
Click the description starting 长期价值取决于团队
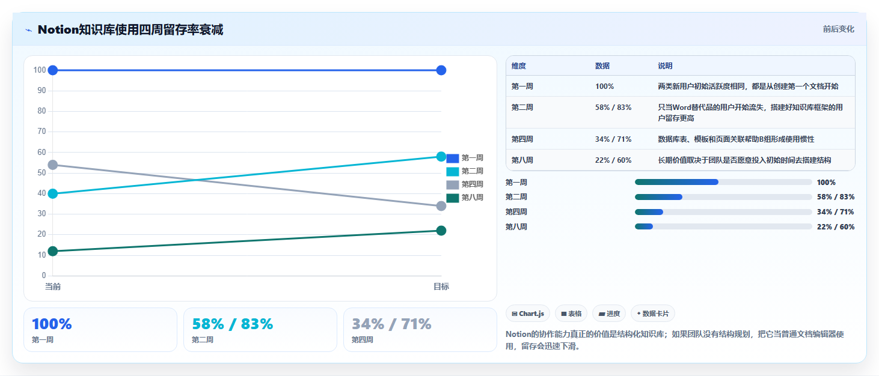pos(744,160)
